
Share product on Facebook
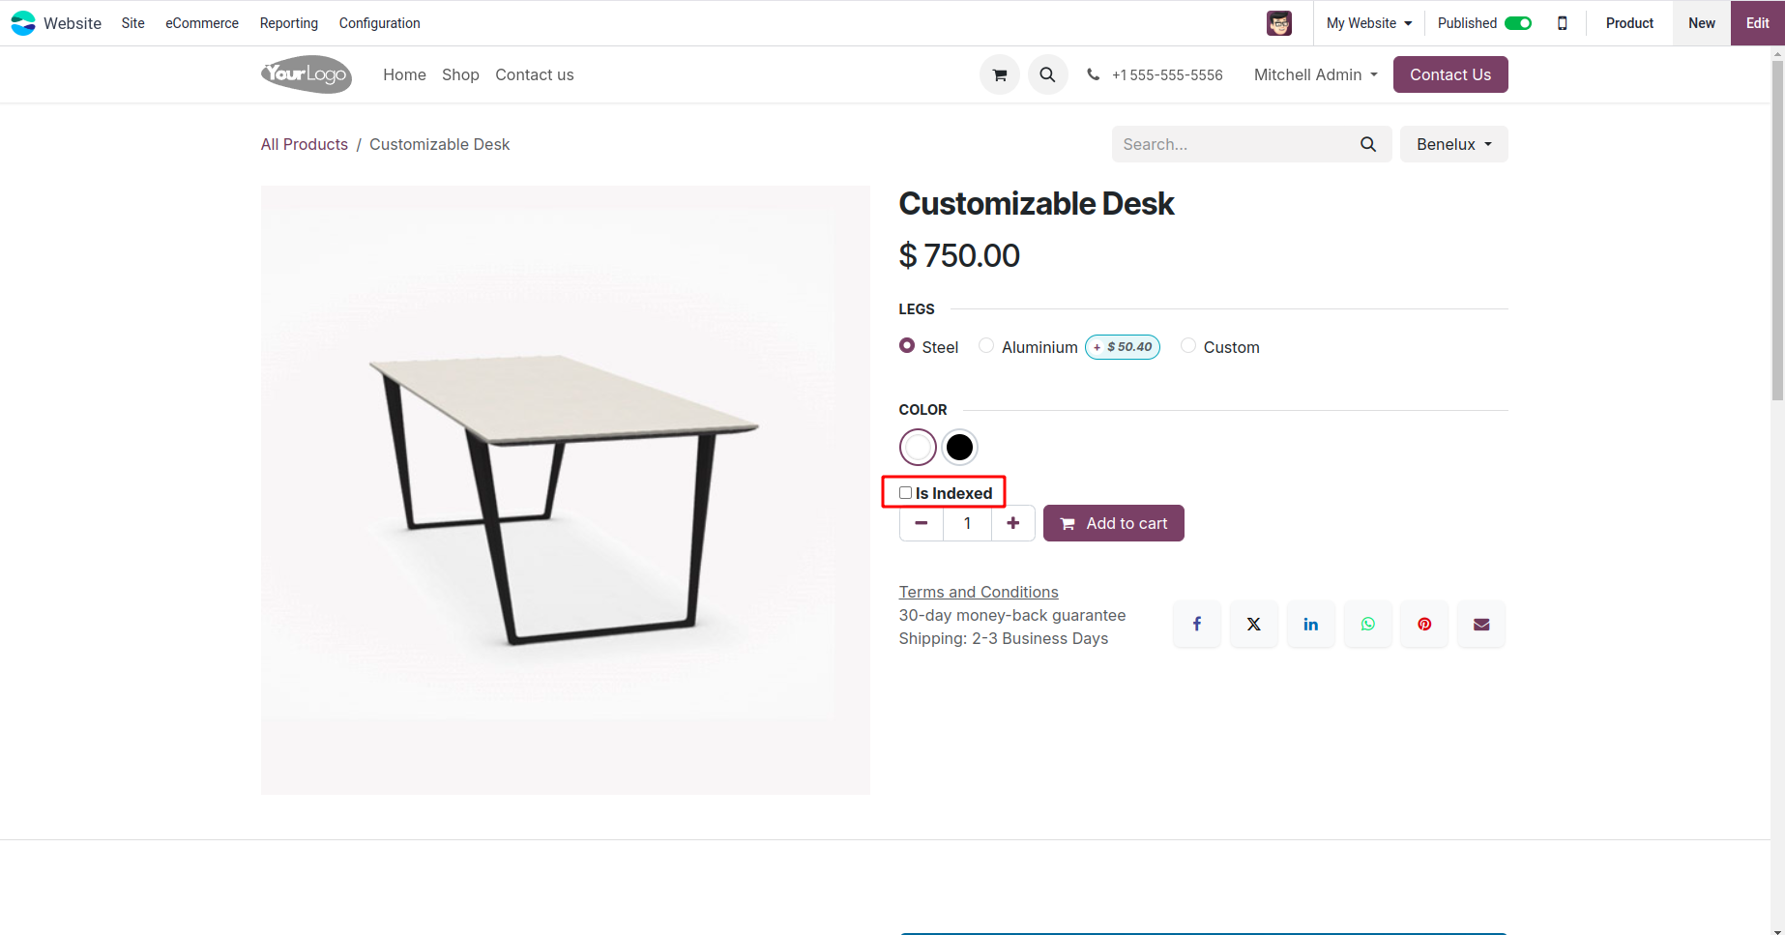(x=1197, y=624)
